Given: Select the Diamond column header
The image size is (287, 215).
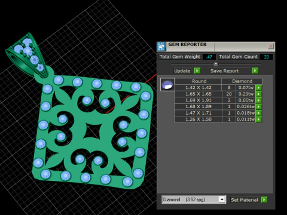Looking at the screenshot, I should click(242, 81).
